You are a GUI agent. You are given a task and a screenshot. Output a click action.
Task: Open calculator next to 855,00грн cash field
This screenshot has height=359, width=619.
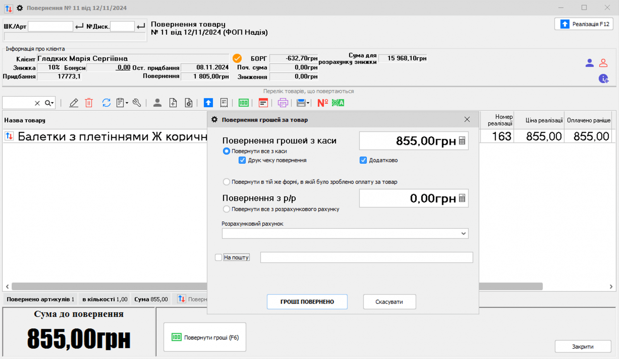(462, 141)
